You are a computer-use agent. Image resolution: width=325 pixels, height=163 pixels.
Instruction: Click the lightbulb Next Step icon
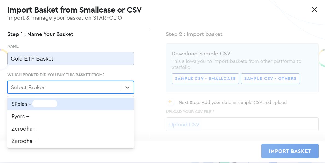click(170, 102)
